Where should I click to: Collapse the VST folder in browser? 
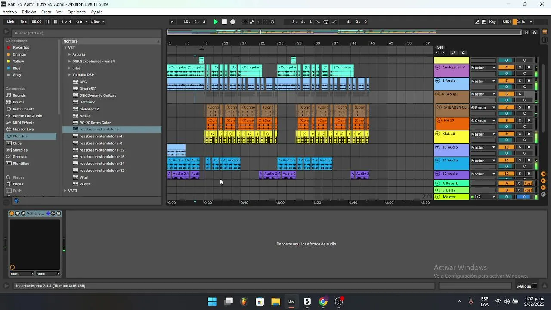pos(65,48)
